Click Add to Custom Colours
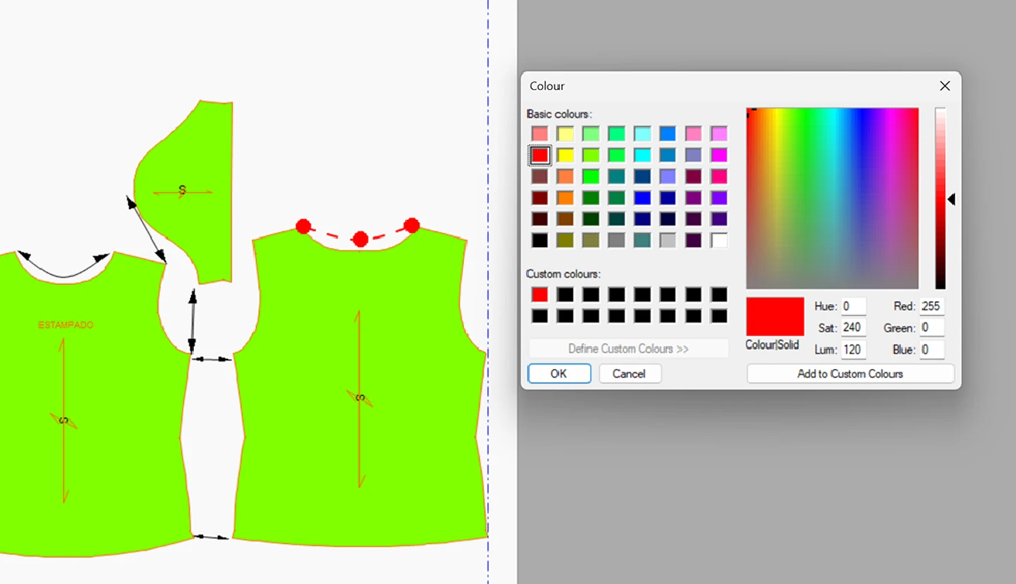Image resolution: width=1016 pixels, height=584 pixels. point(849,374)
